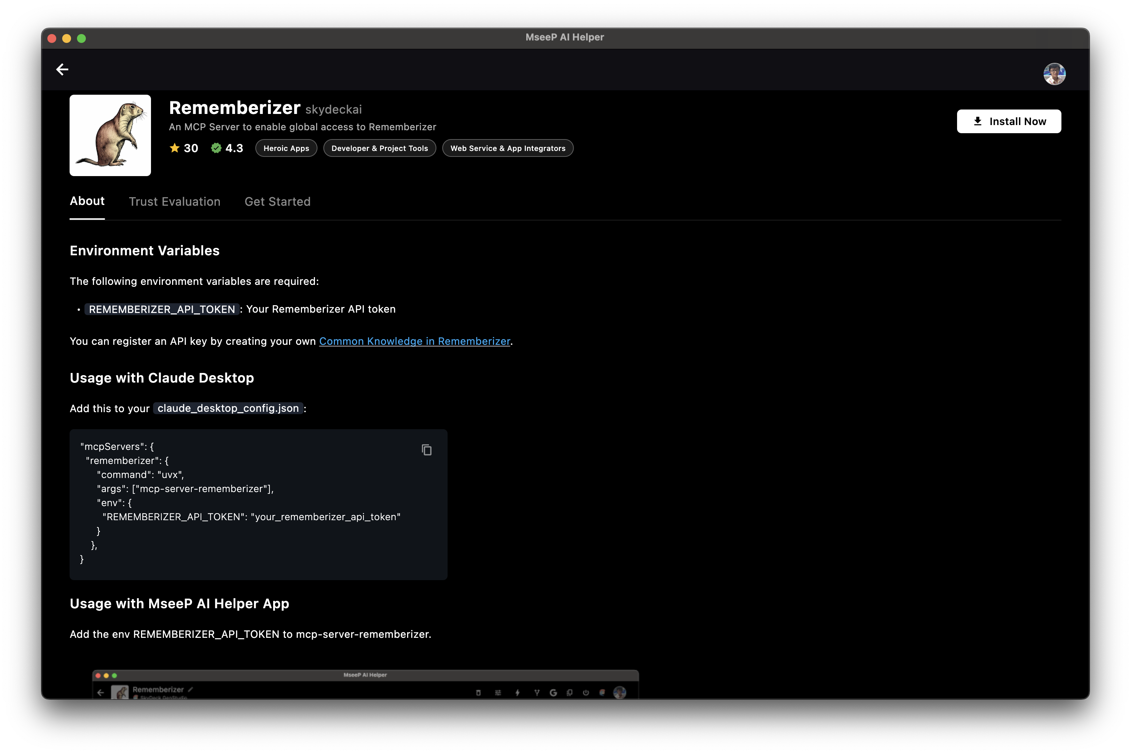
Task: Open the skydeckai author name
Action: click(x=333, y=110)
